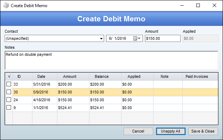Tick the checkbox for debit ID 33

[9, 84]
